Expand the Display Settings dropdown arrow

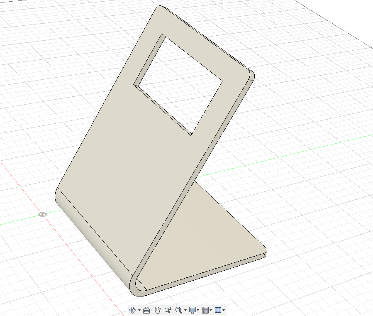click(x=198, y=310)
